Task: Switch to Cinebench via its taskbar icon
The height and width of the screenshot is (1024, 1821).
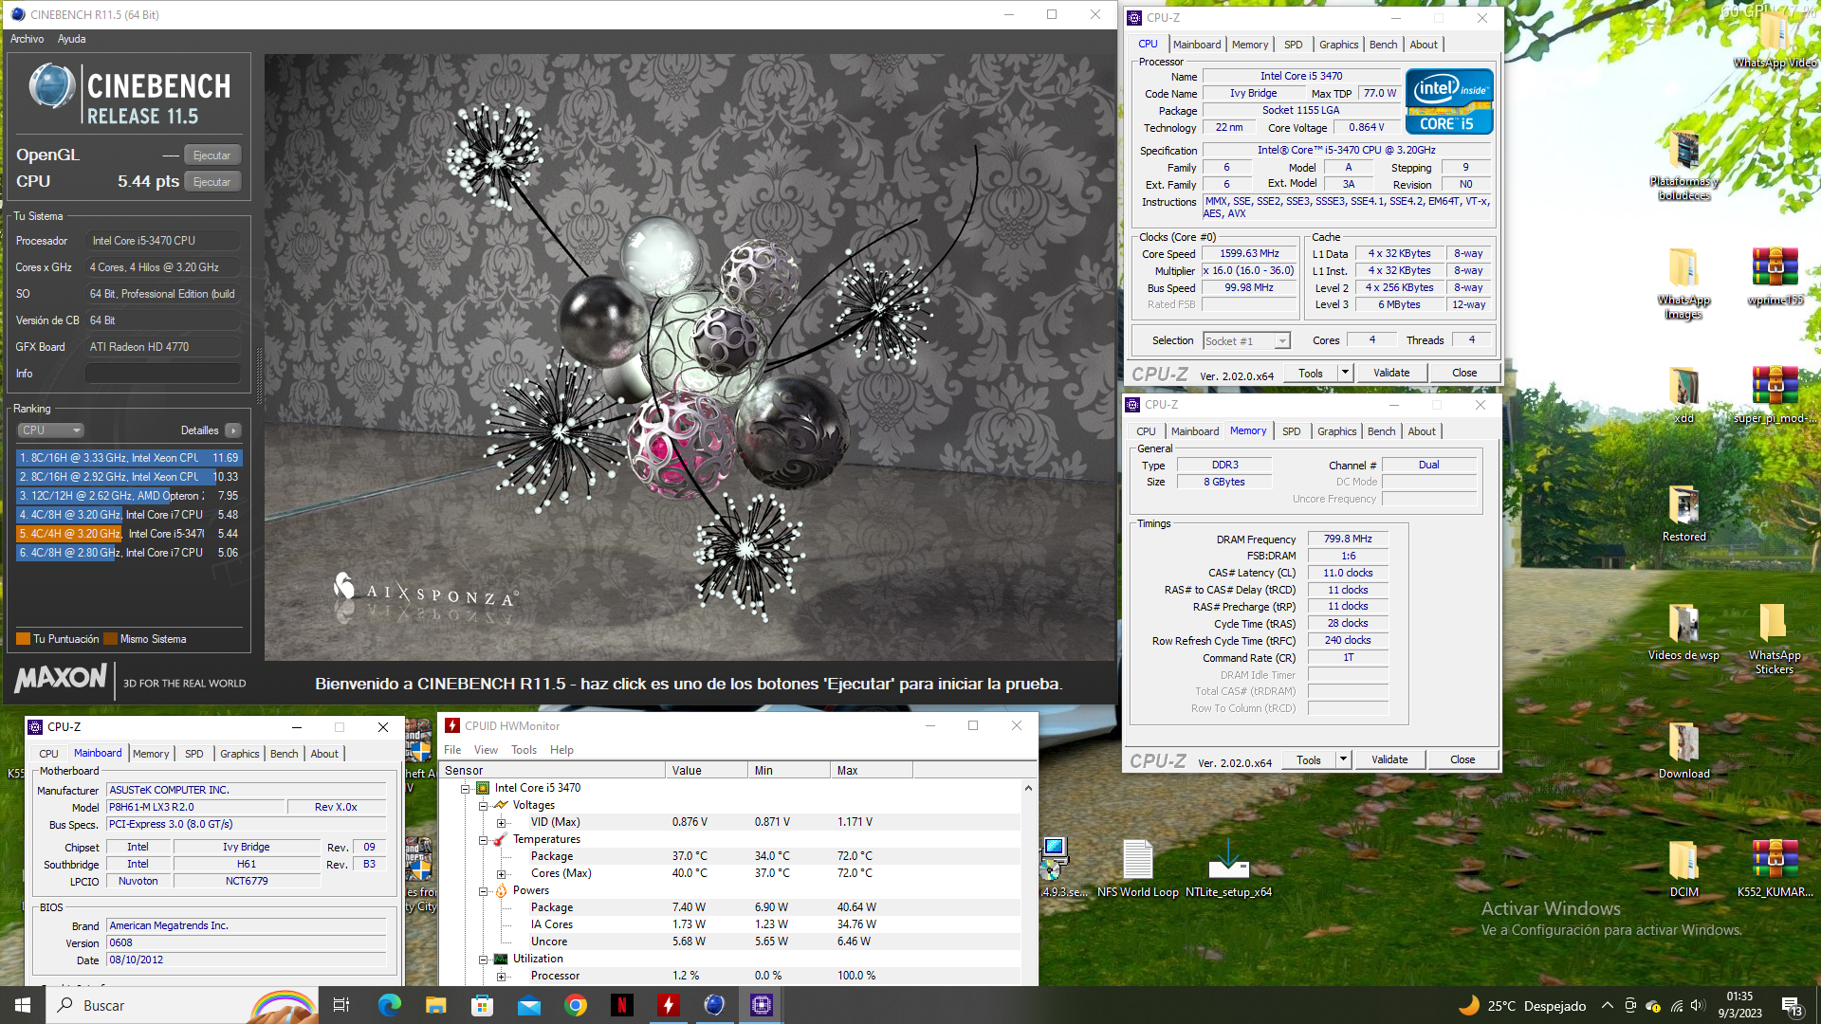Action: [714, 1005]
